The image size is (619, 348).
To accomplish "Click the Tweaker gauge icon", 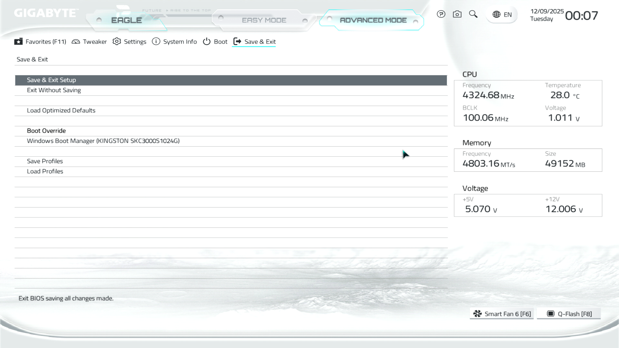I will coord(76,42).
